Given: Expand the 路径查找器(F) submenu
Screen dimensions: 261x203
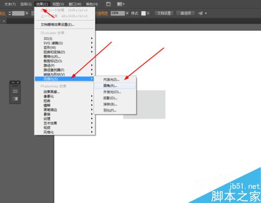Looking at the screenshot, I should [x=65, y=70].
